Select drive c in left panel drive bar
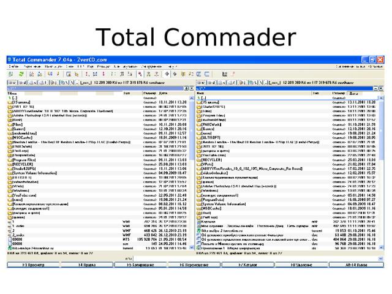 point(12,83)
